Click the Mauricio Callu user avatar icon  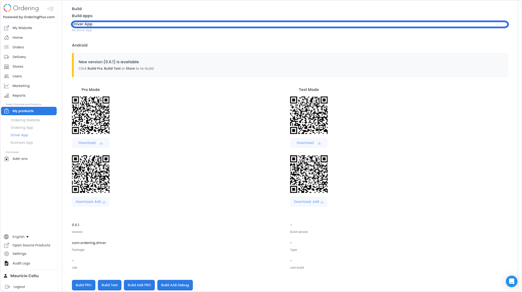[6, 276]
